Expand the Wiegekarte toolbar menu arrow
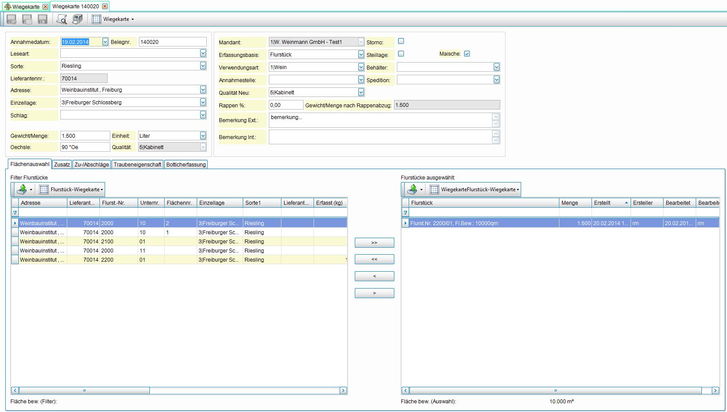Viewport: 727px width, 412px height. 132,20
